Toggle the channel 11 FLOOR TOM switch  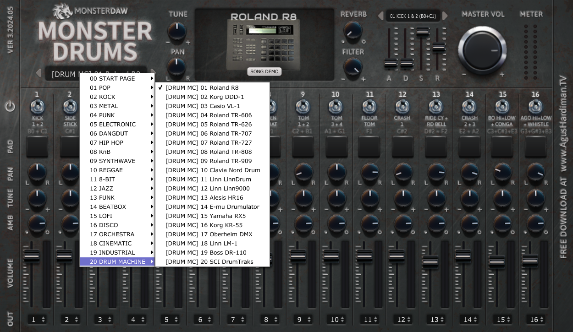click(x=369, y=107)
